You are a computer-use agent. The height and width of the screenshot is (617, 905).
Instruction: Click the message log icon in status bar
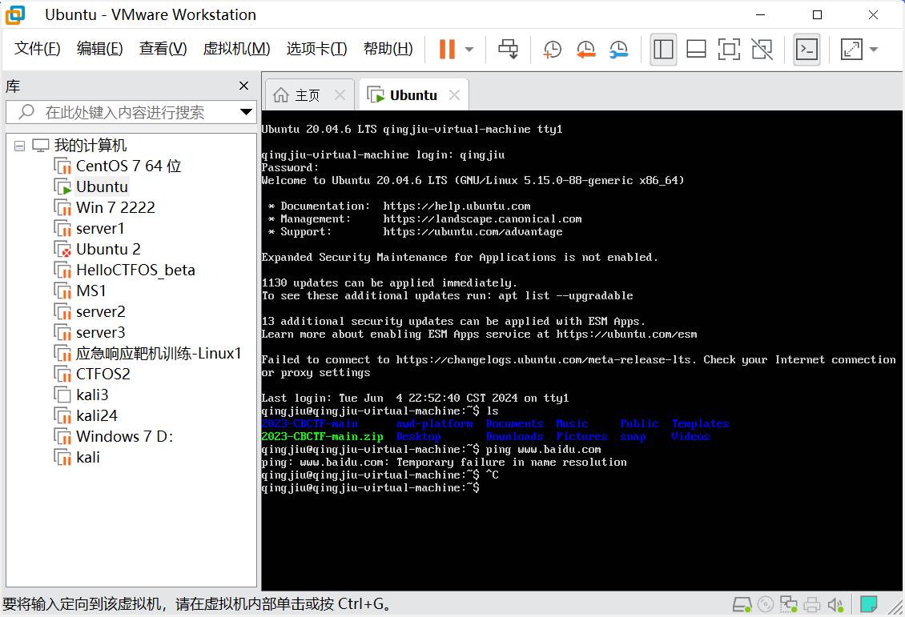[x=869, y=604]
